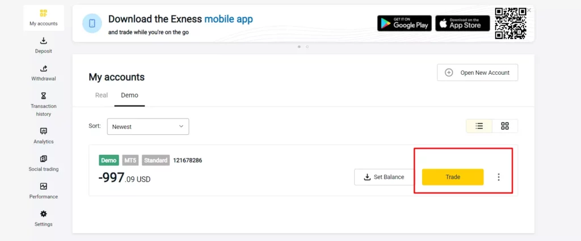581x241 pixels.
Task: Click the yellow Trade button
Action: click(453, 177)
